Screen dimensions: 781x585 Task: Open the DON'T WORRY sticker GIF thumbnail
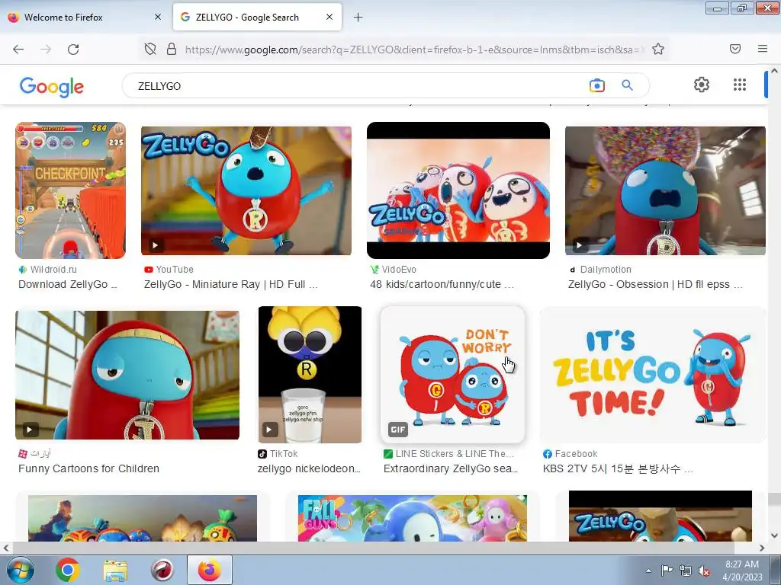point(452,375)
